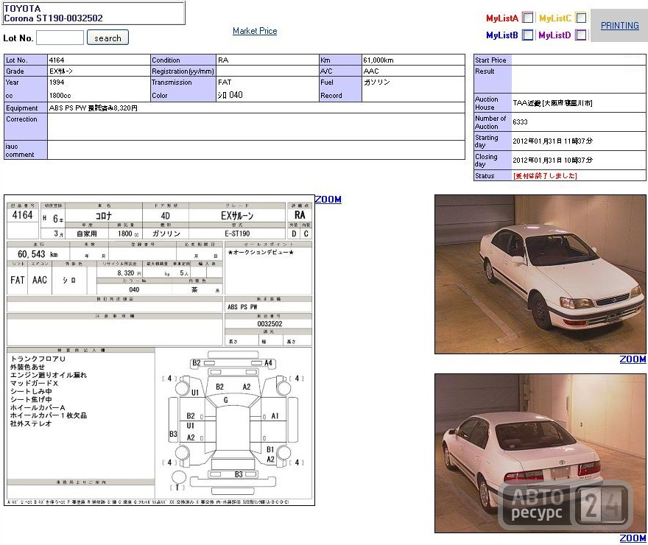Open the Market Price link

(255, 31)
